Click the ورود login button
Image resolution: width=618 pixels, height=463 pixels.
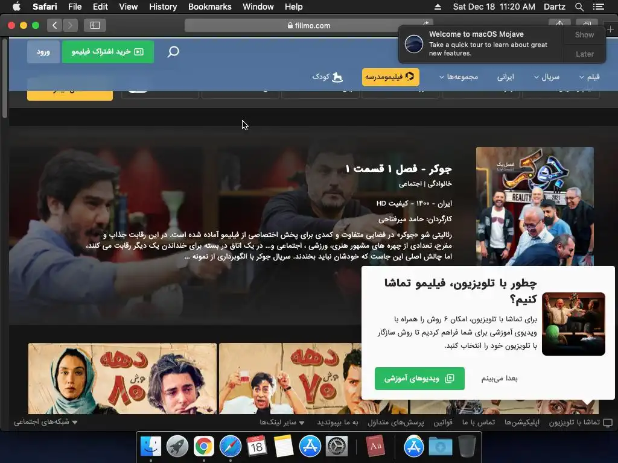click(x=43, y=52)
